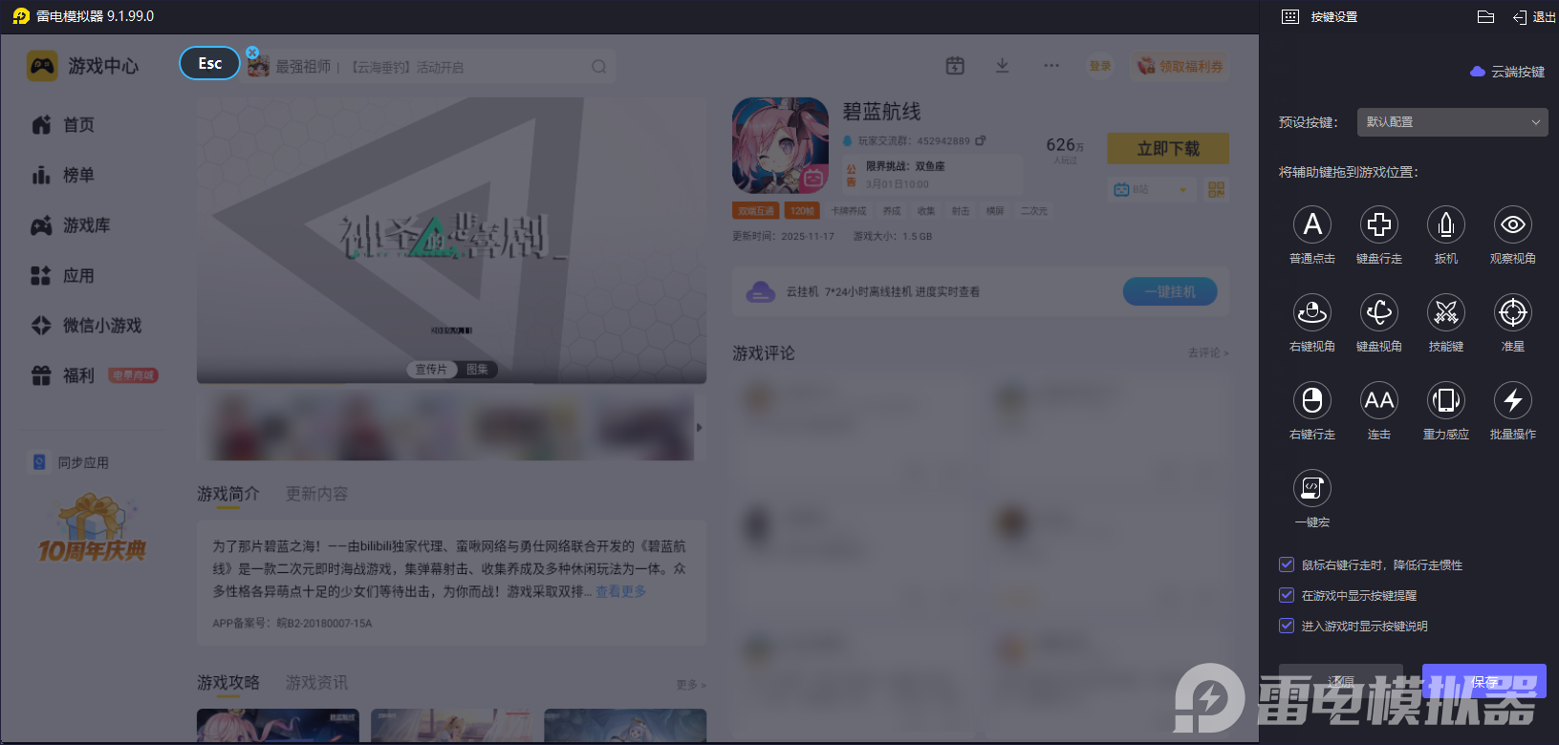
Task: Open 云端按键 cloud key configs
Action: tap(1507, 72)
